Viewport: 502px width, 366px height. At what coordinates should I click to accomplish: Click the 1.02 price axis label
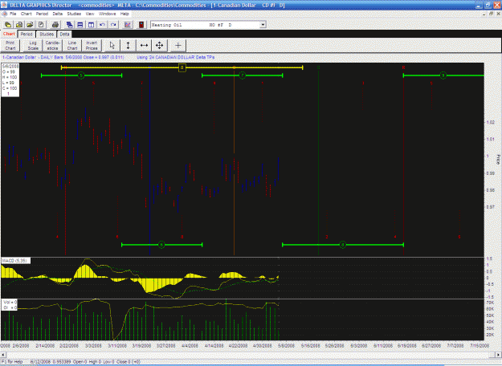click(x=491, y=122)
